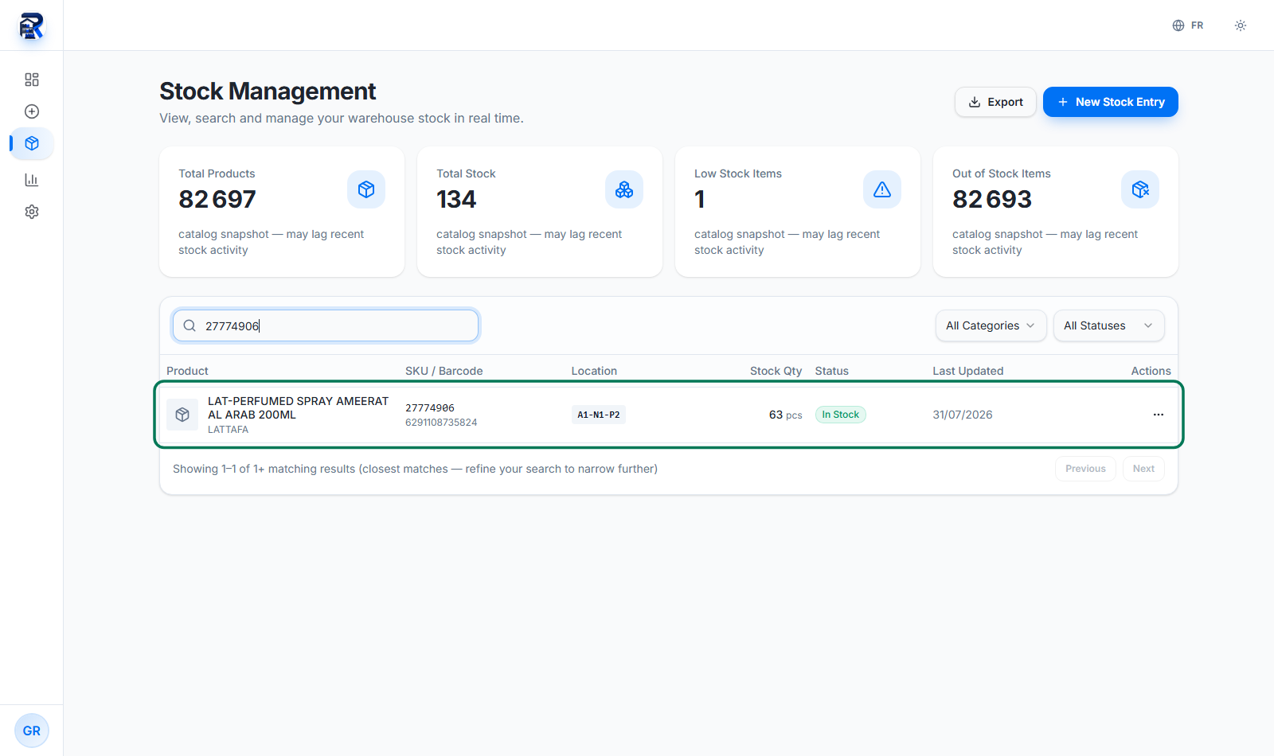Click the Product column header

(187, 371)
